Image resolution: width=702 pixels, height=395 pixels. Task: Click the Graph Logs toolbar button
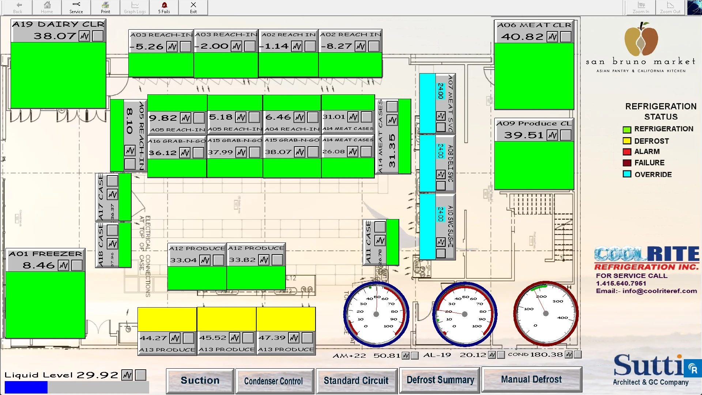tap(135, 7)
